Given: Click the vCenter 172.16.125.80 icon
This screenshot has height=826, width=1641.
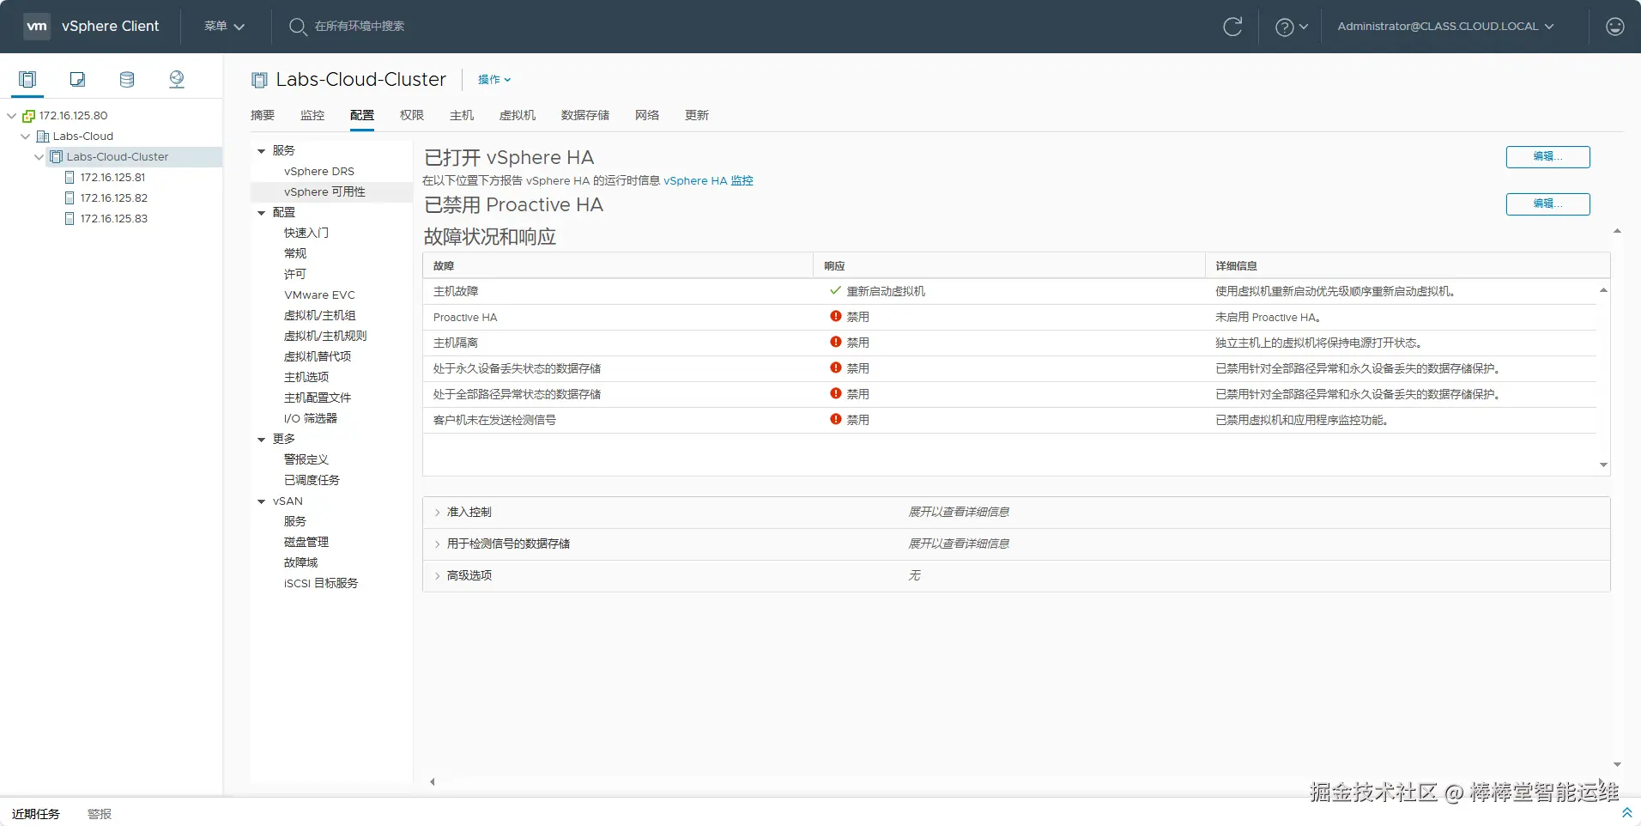Looking at the screenshot, I should (28, 116).
